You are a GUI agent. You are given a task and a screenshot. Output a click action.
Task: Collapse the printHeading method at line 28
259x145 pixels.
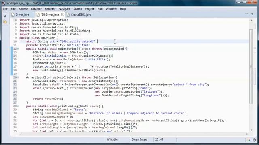pos(18,106)
